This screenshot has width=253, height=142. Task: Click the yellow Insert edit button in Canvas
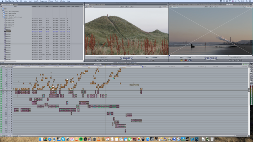tap(182, 60)
